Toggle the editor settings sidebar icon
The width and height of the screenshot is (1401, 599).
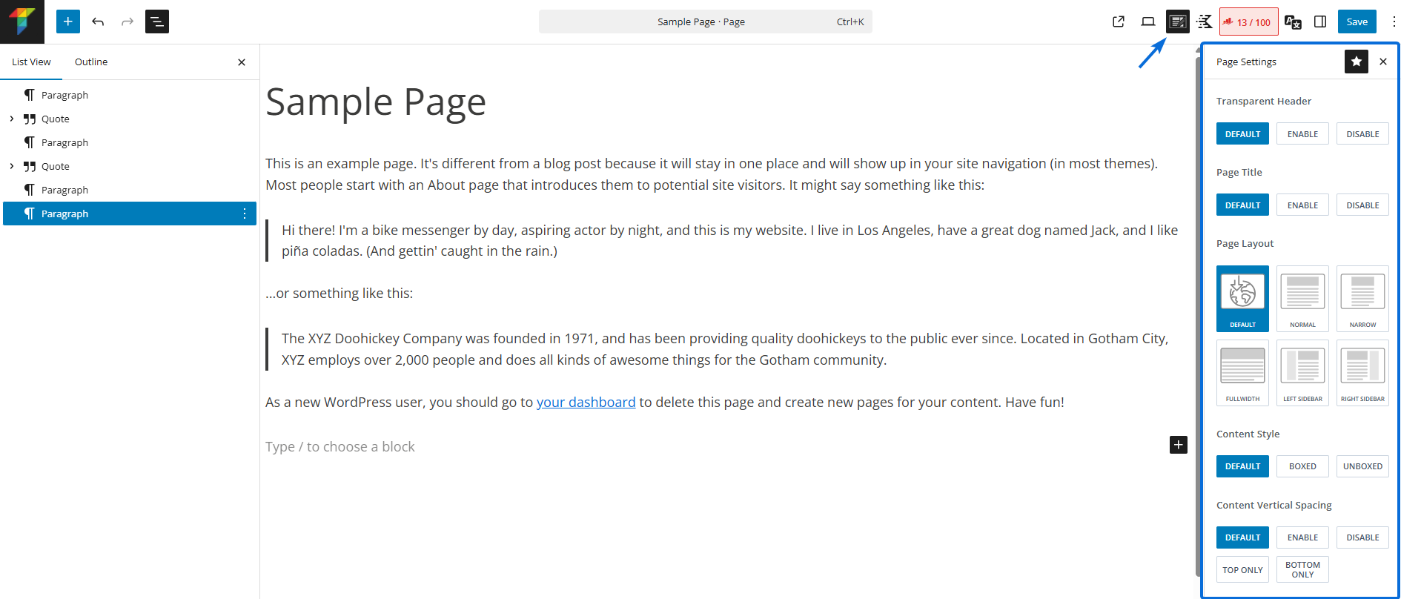click(1320, 21)
